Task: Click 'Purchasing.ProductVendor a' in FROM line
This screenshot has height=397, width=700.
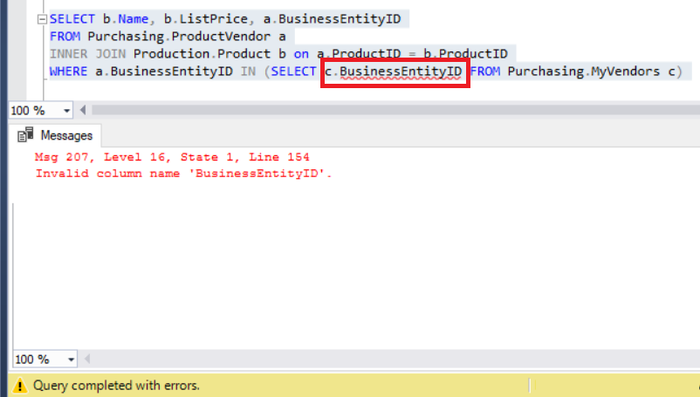Action: click(x=187, y=37)
